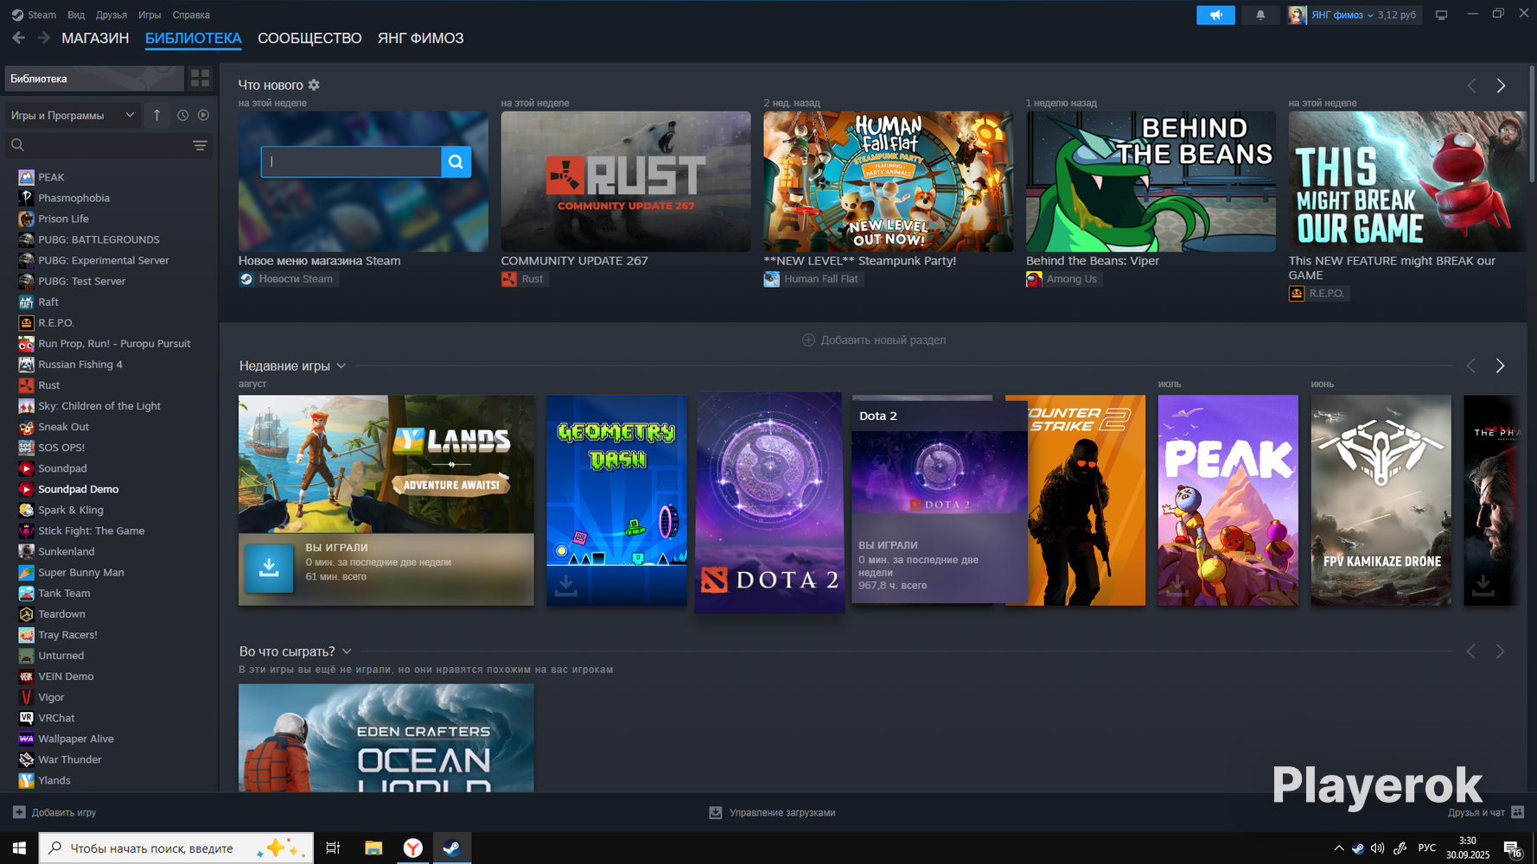Click Добавить новый раздел
Viewport: 1537px width, 864px height.
(x=874, y=340)
